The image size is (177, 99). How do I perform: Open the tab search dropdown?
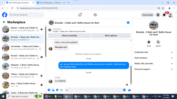pyautogui.click(x=2, y=3)
